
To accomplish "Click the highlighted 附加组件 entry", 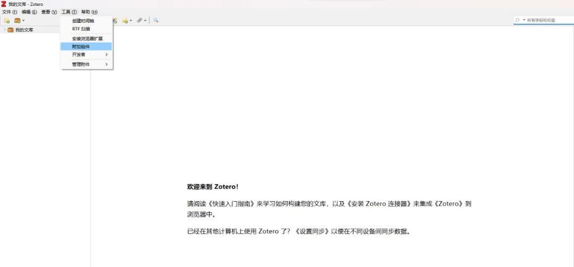I will pos(87,47).
